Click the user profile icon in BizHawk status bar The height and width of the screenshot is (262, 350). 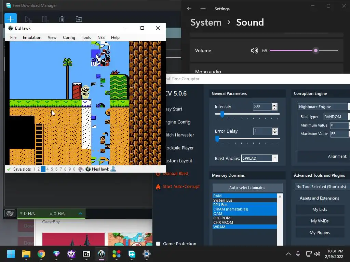pos(113,169)
